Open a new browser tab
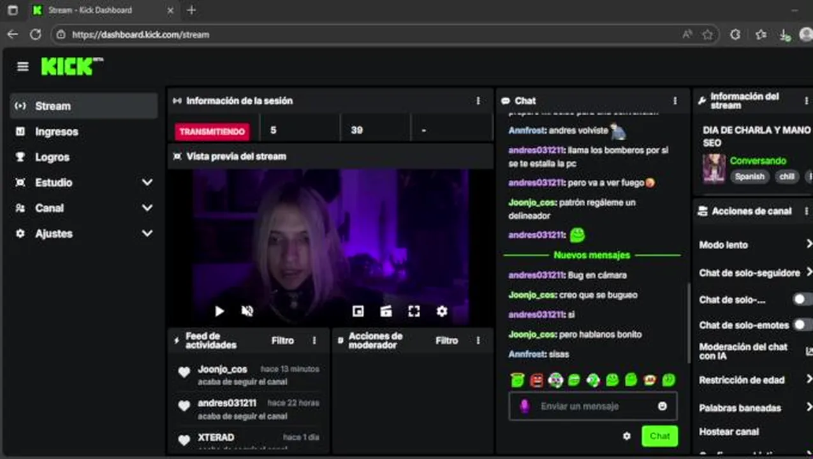Image resolution: width=813 pixels, height=459 pixels. click(191, 10)
